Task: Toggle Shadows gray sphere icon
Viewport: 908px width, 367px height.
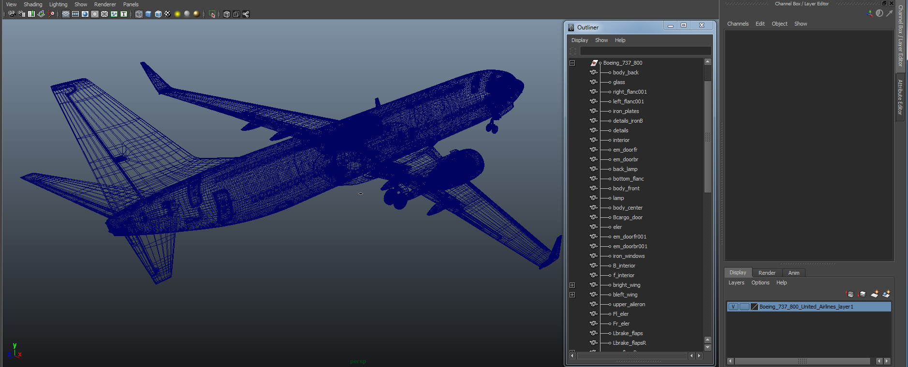Action: coord(187,14)
